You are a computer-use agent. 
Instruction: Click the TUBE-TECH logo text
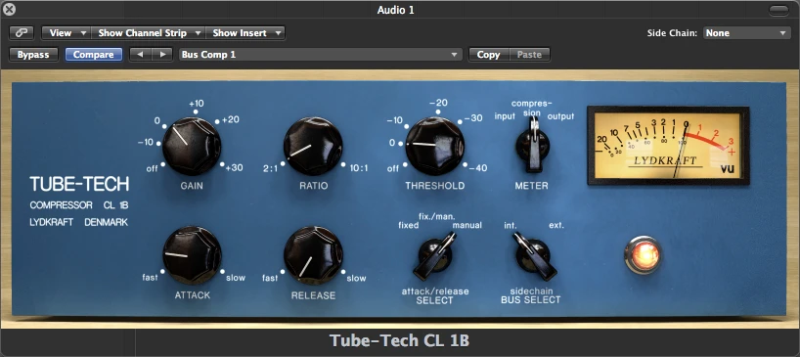[79, 184]
